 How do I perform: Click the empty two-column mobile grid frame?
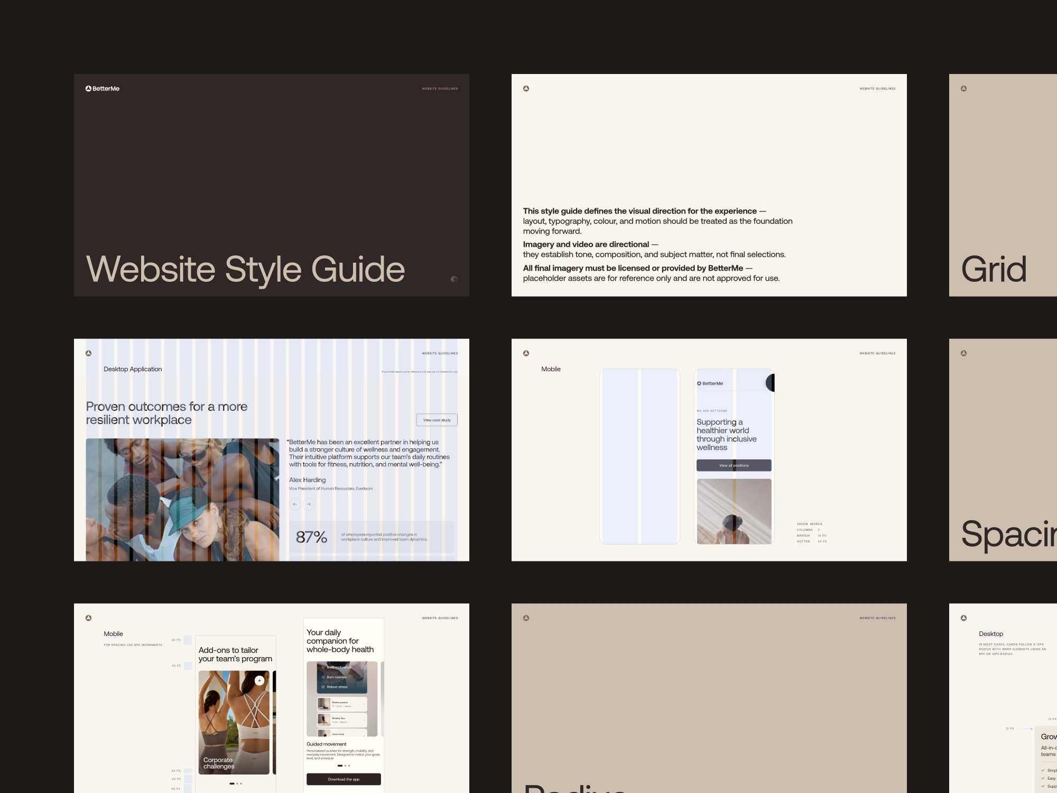[639, 456]
